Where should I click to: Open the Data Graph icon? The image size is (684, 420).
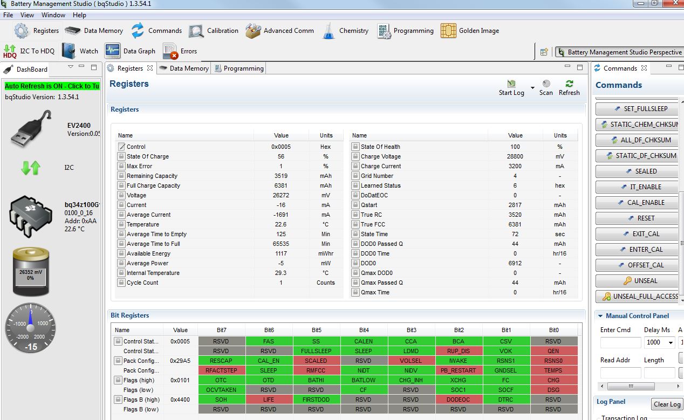click(113, 51)
